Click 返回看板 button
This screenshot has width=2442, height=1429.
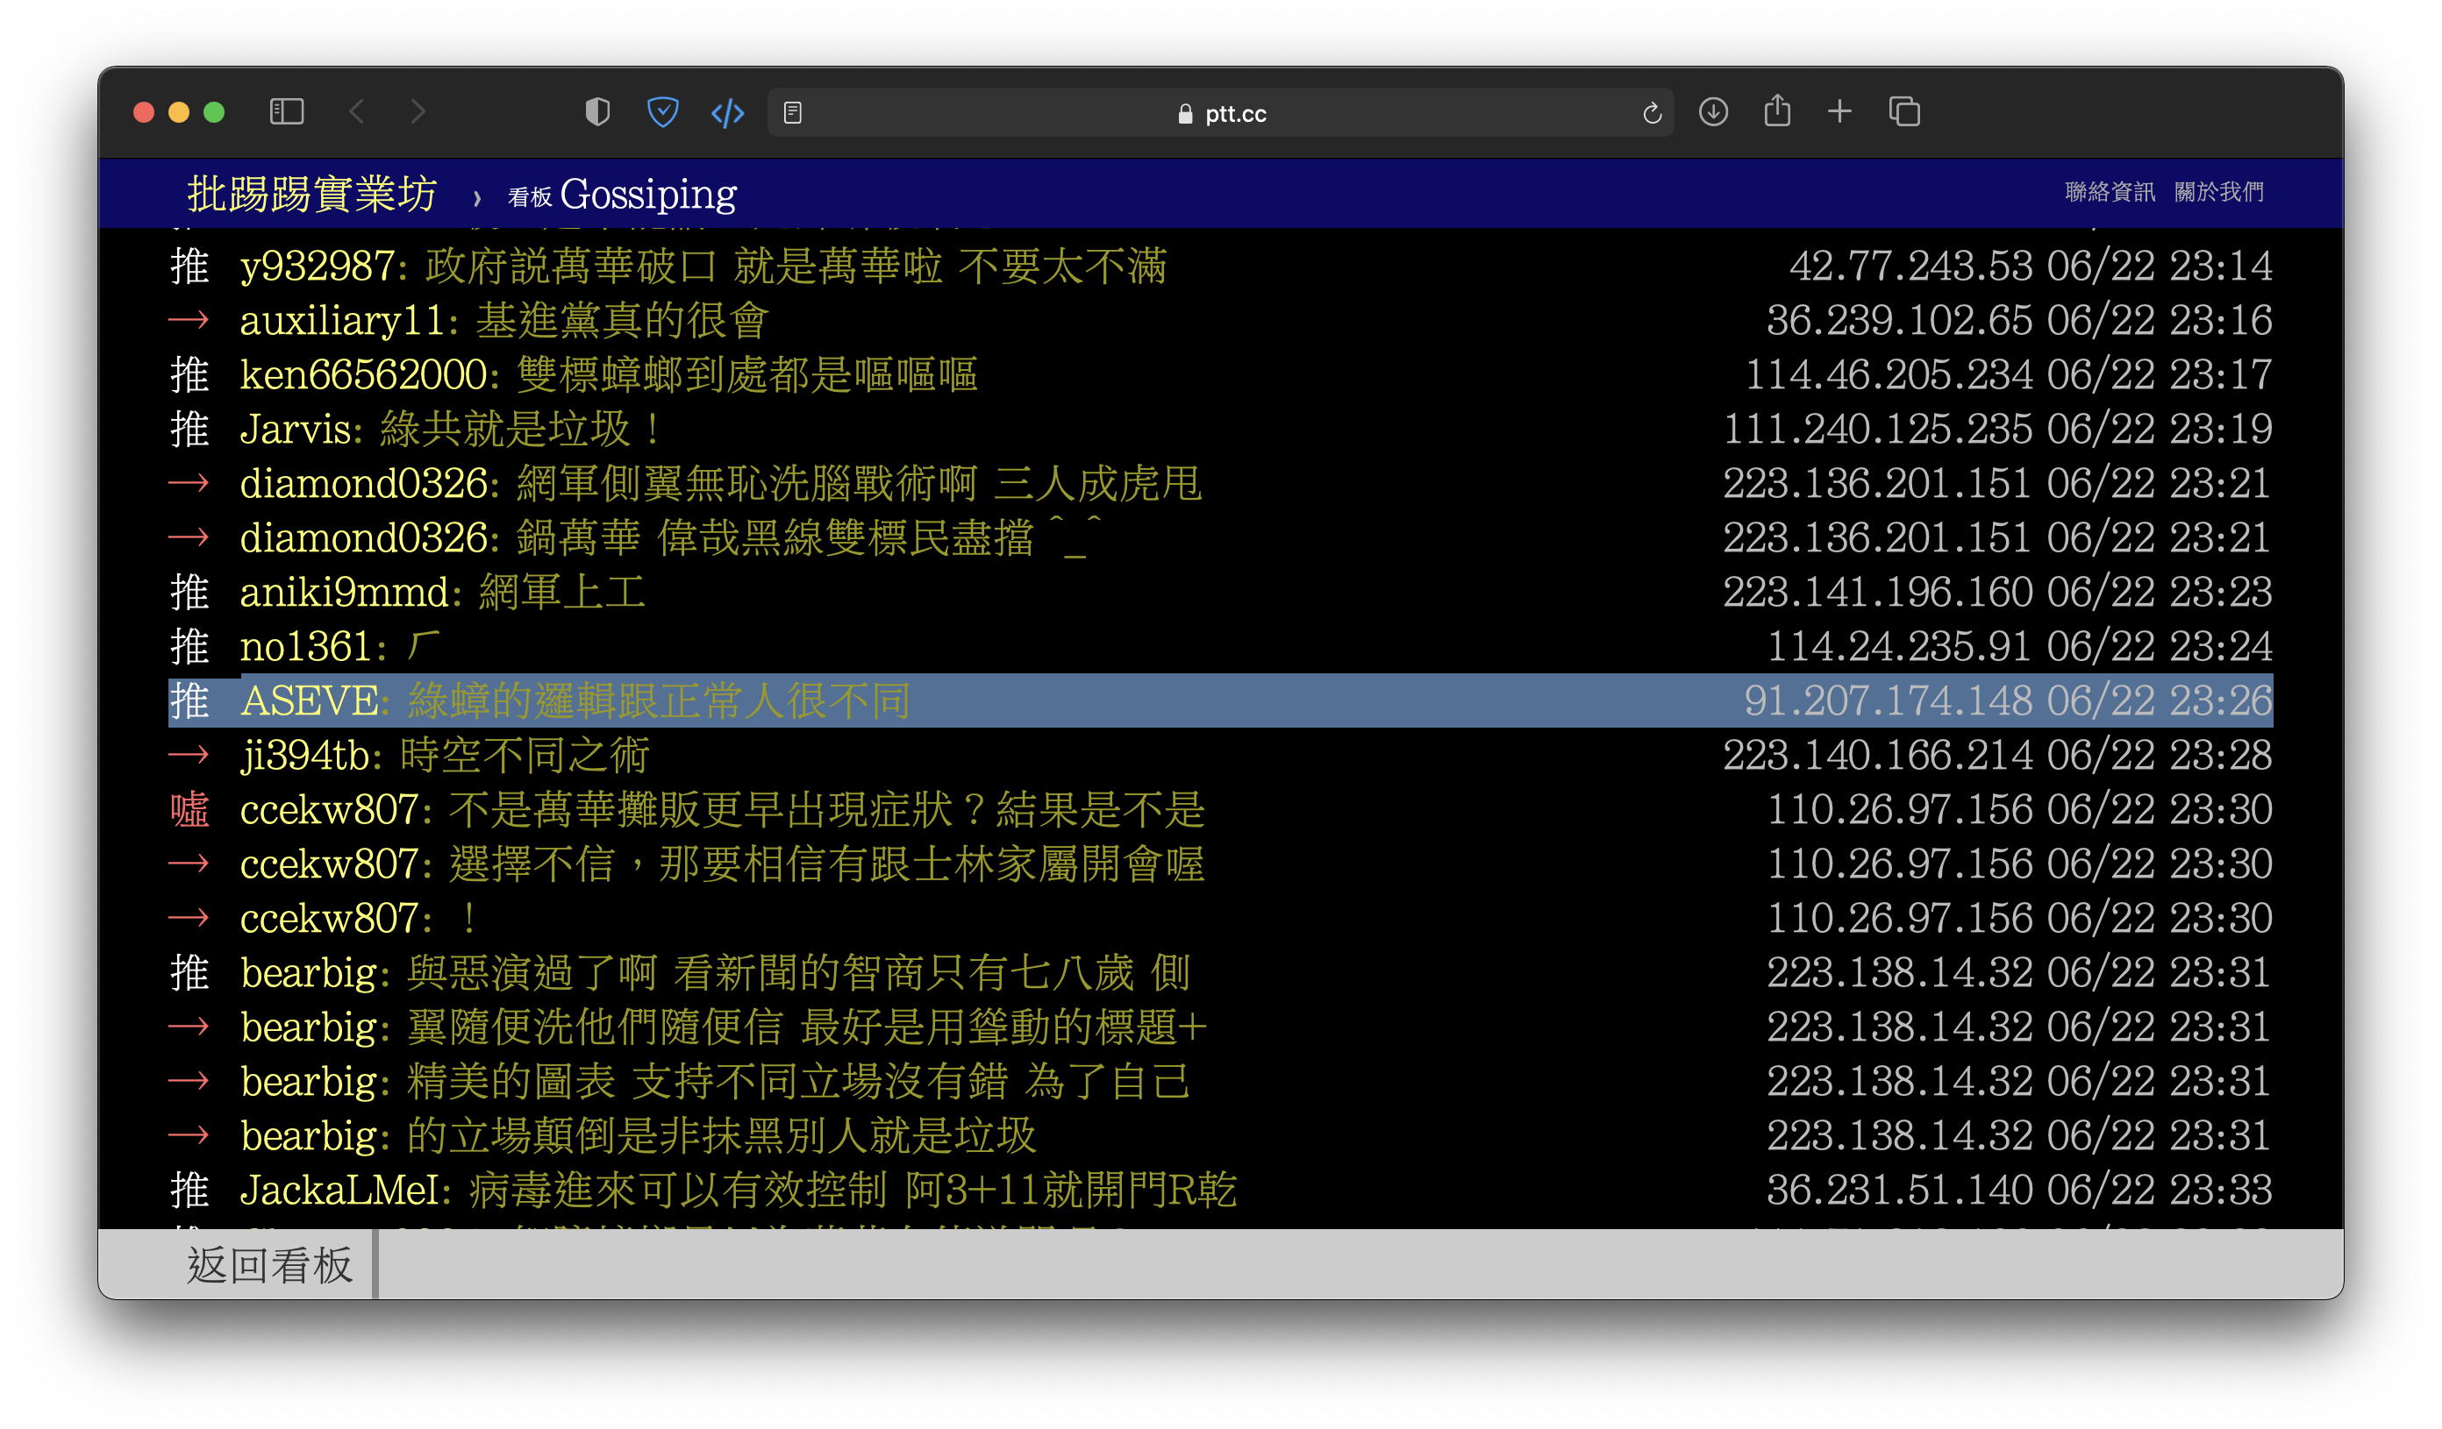point(269,1264)
